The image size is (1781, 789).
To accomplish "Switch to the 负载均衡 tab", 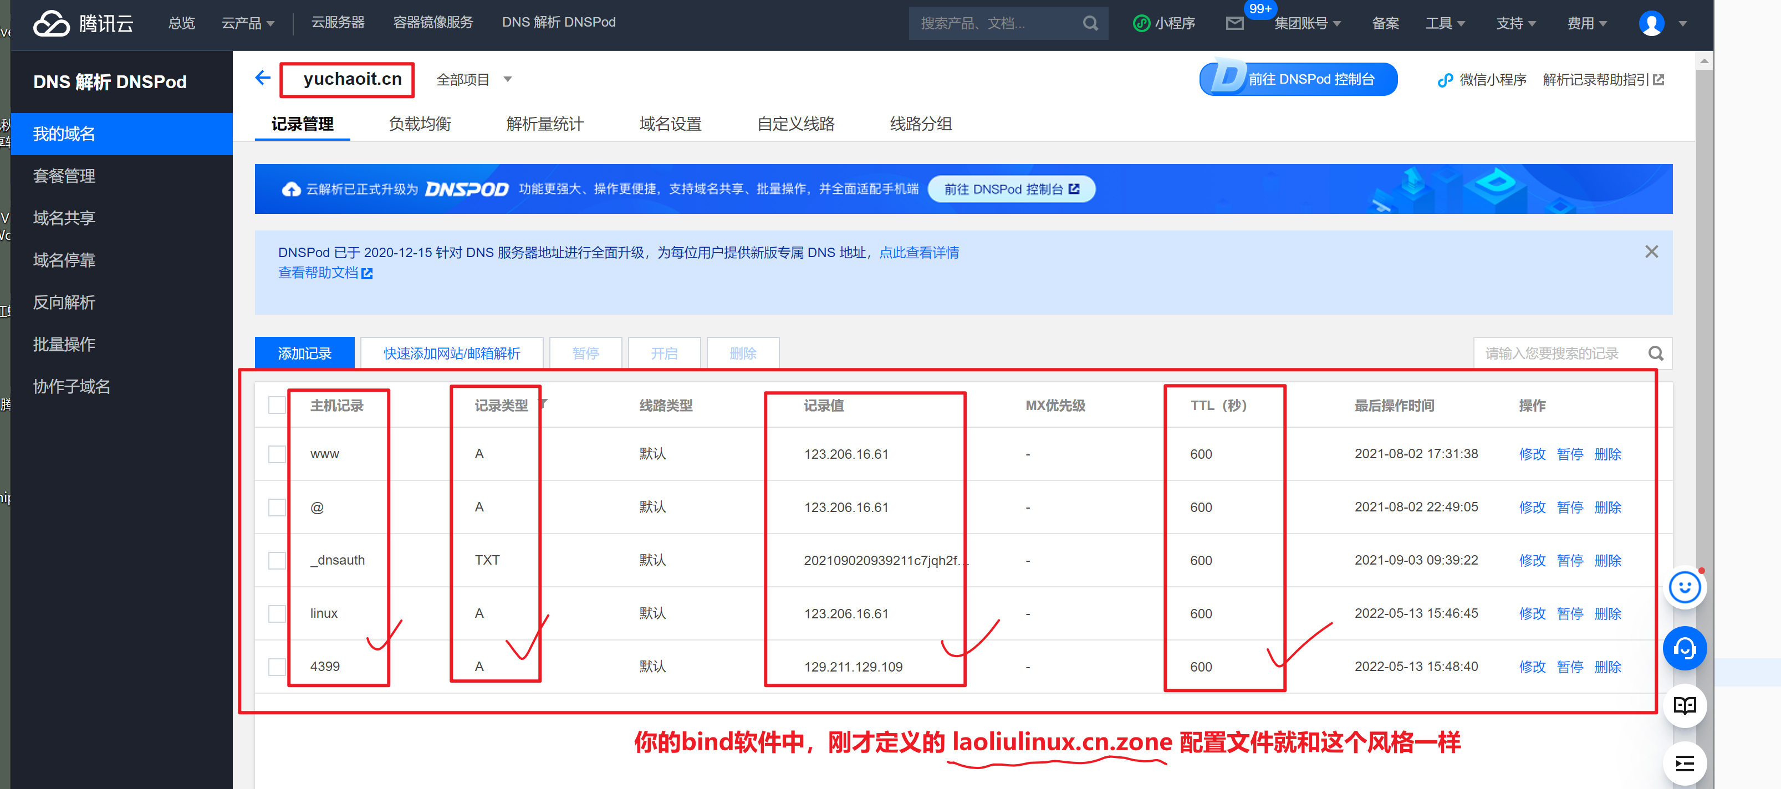I will click(420, 124).
